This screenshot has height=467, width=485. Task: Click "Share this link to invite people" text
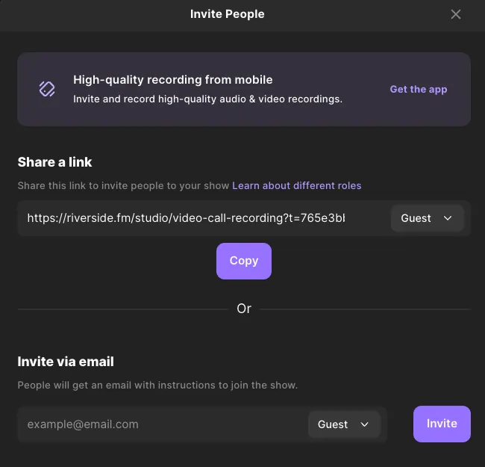pos(123,185)
